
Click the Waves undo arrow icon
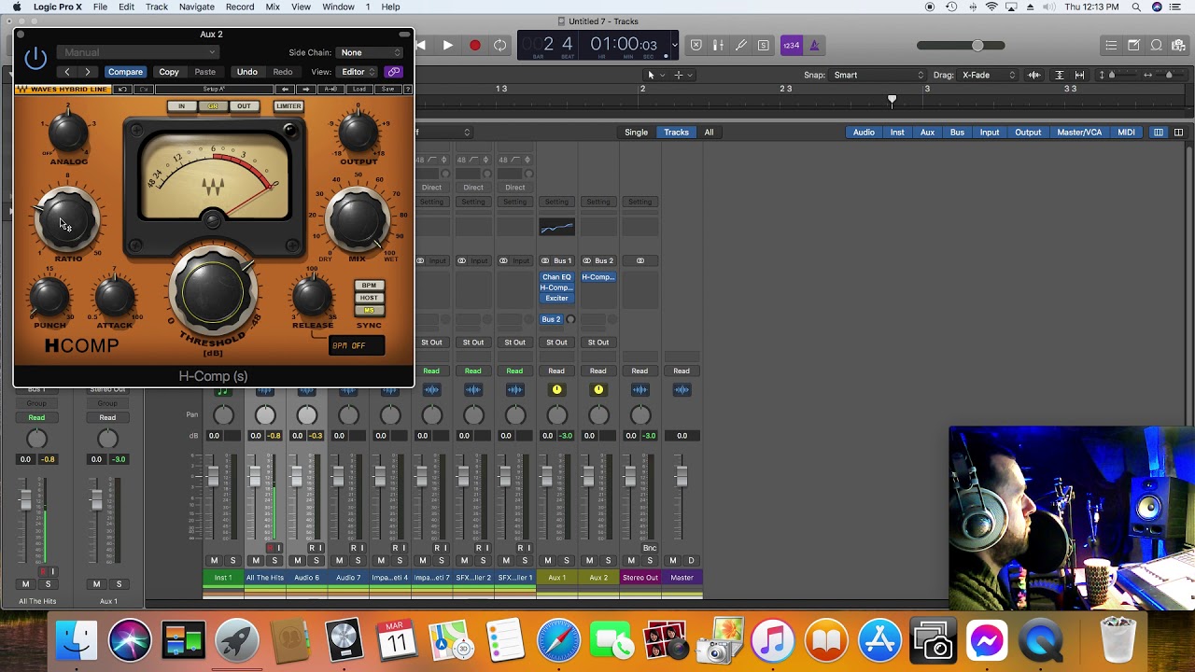tap(123, 89)
